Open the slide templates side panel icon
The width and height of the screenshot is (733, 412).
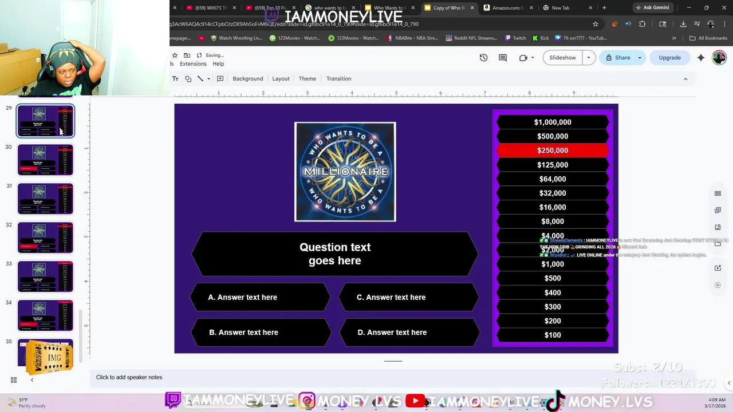click(718, 193)
